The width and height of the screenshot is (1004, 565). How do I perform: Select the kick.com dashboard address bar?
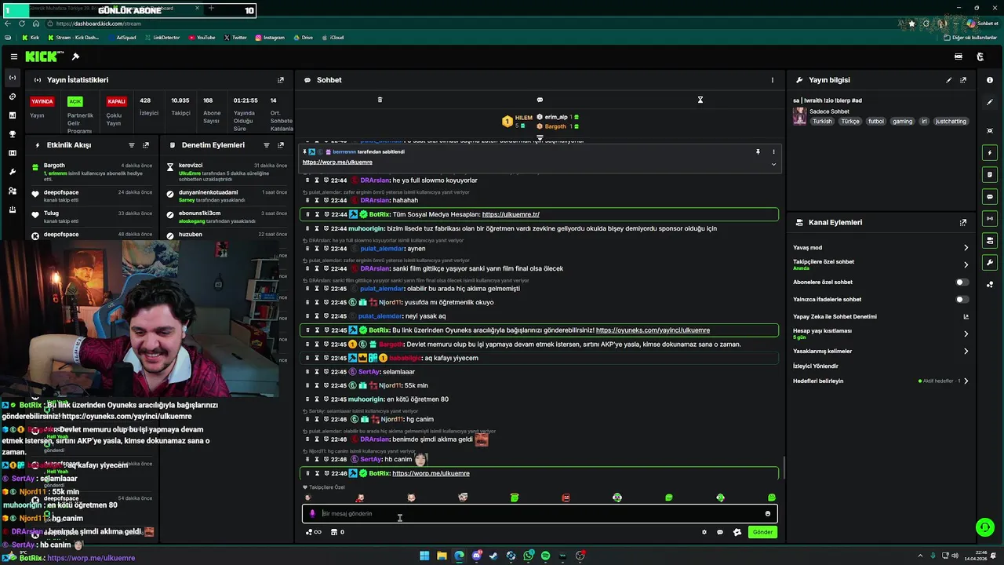point(471,24)
